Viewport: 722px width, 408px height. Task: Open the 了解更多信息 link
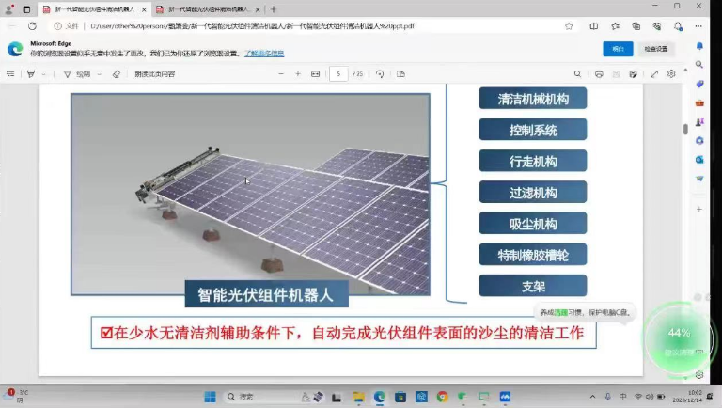tap(263, 54)
